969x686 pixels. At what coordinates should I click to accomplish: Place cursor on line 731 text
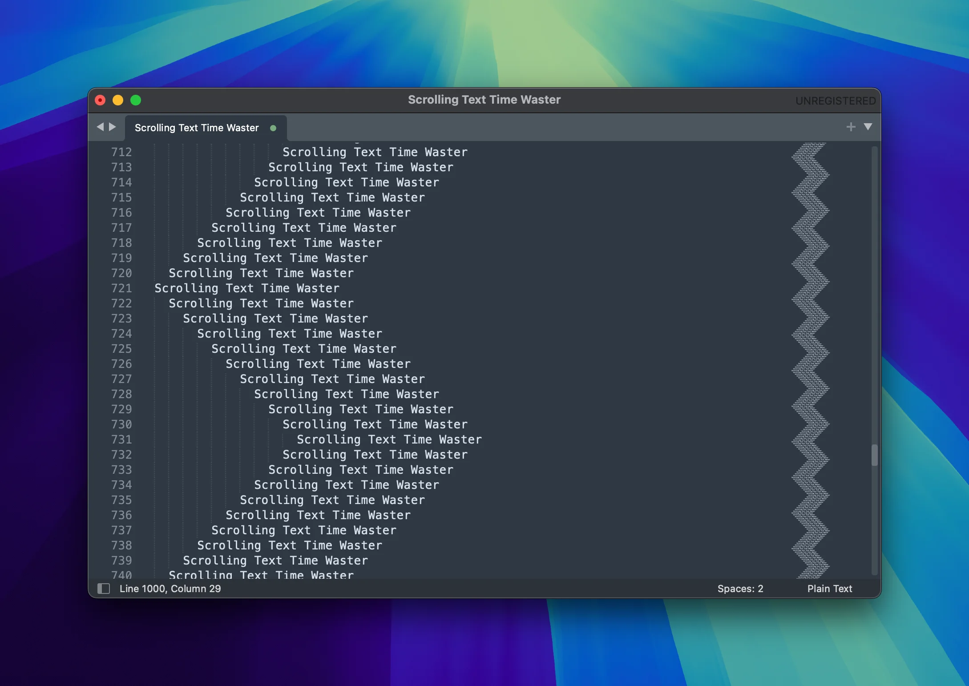(x=389, y=440)
